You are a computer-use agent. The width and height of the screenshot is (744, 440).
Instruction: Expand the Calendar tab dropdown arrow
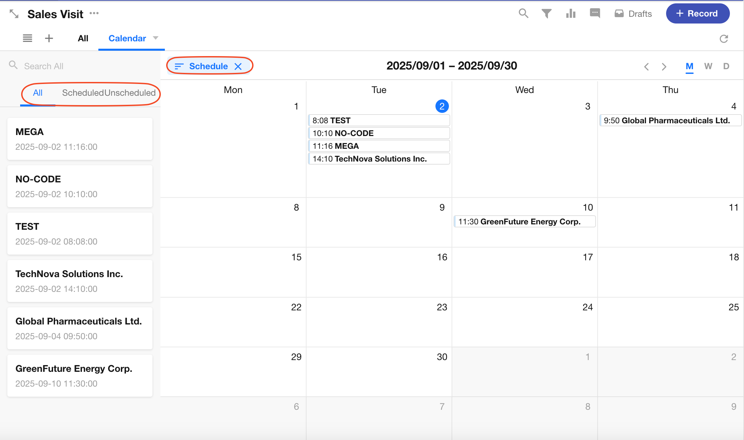coord(155,38)
